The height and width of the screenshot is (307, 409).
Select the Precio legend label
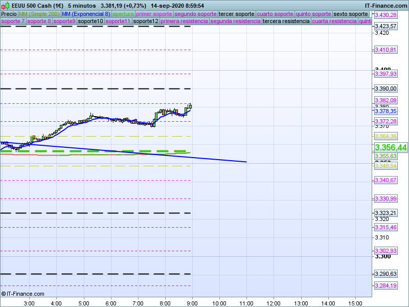click(x=9, y=14)
